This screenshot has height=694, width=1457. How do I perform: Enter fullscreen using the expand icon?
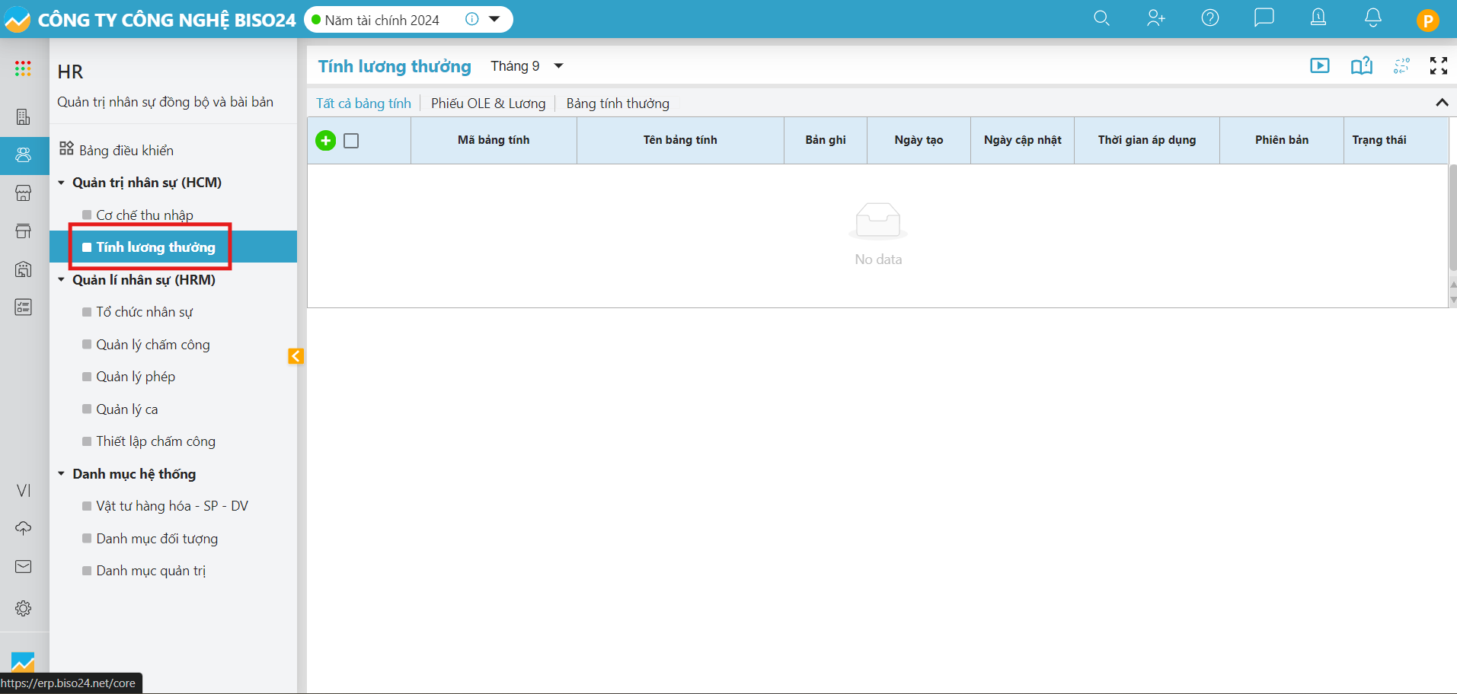(x=1438, y=66)
